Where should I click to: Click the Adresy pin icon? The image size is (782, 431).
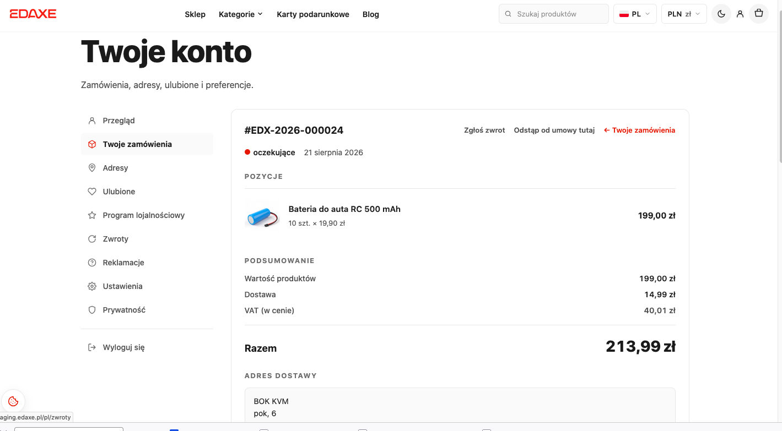92,168
